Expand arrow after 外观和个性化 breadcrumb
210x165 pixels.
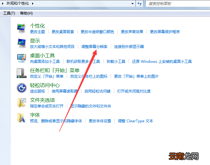33,3
